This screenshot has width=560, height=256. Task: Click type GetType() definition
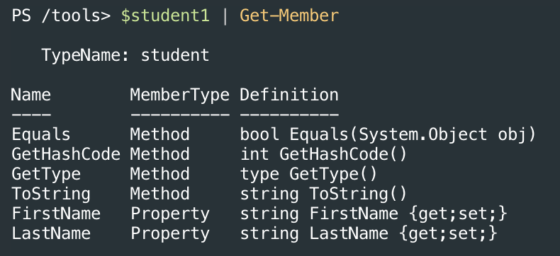308,175
